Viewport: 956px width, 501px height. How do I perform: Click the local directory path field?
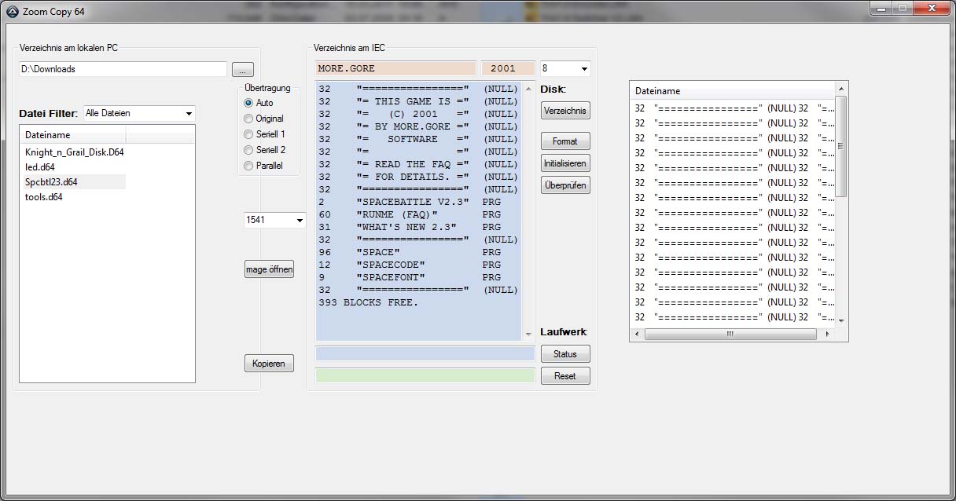pyautogui.click(x=123, y=69)
